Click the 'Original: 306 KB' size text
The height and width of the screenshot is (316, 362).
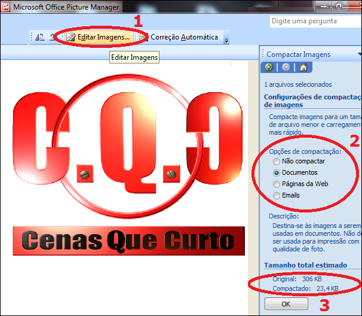pyautogui.click(x=297, y=279)
